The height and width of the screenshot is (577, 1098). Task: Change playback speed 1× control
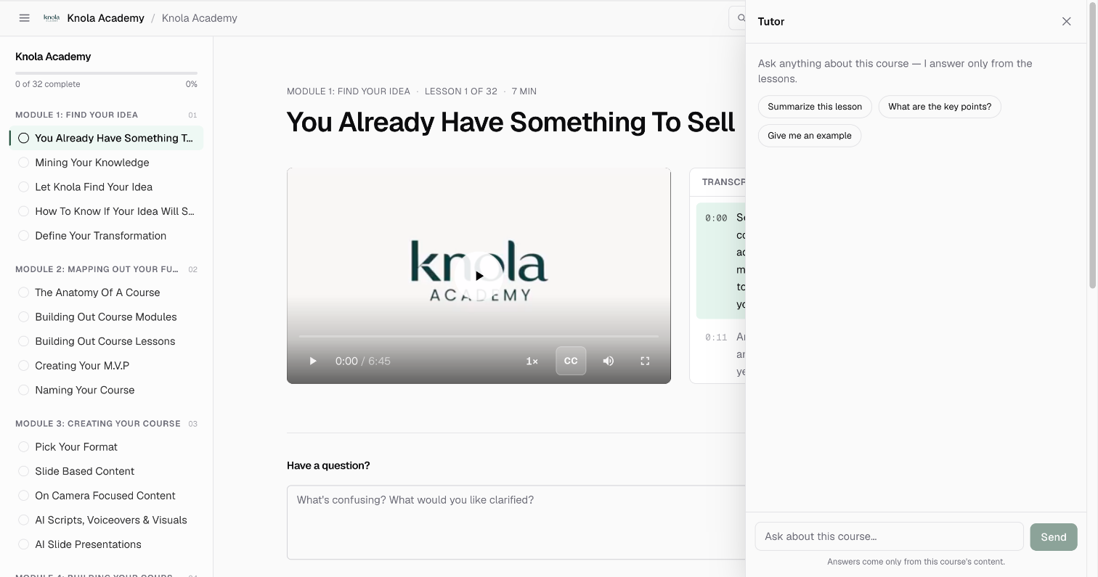pos(532,361)
